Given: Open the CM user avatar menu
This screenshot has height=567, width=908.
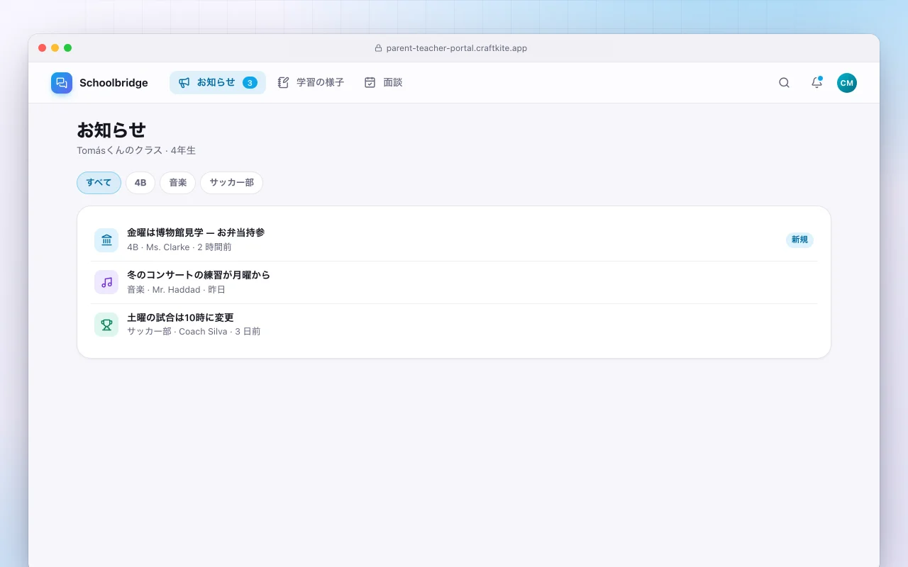Looking at the screenshot, I should pos(847,83).
